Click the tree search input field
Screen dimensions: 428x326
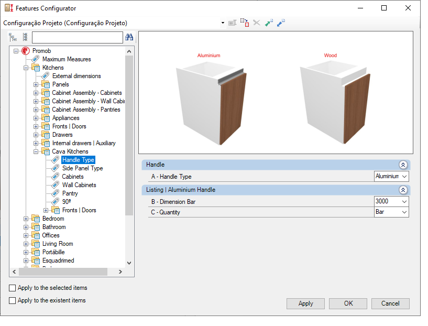tap(77, 37)
